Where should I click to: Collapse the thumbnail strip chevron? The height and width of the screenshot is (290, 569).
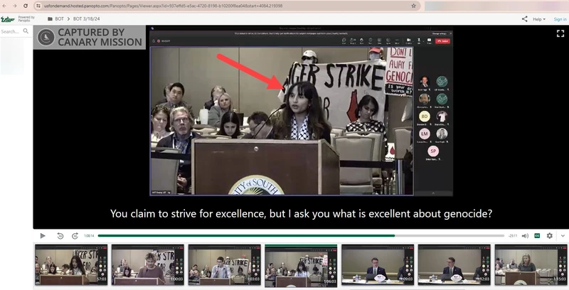[x=562, y=235]
